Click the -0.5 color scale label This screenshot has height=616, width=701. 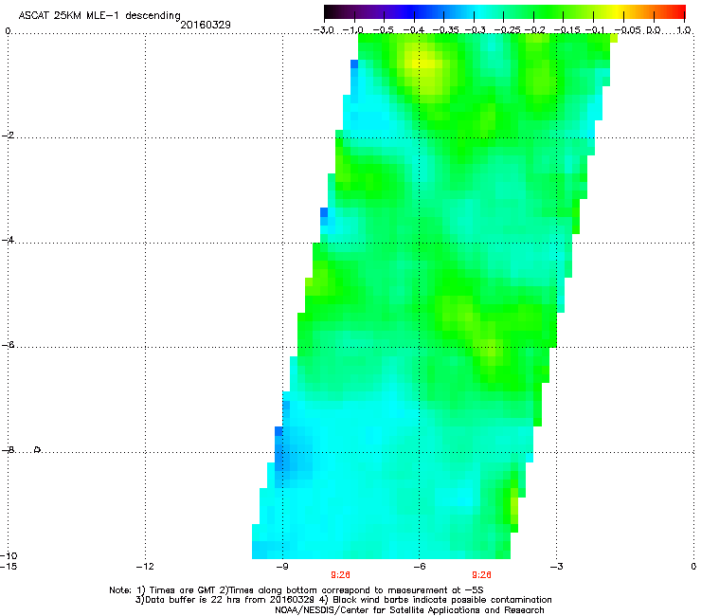pyautogui.click(x=383, y=30)
